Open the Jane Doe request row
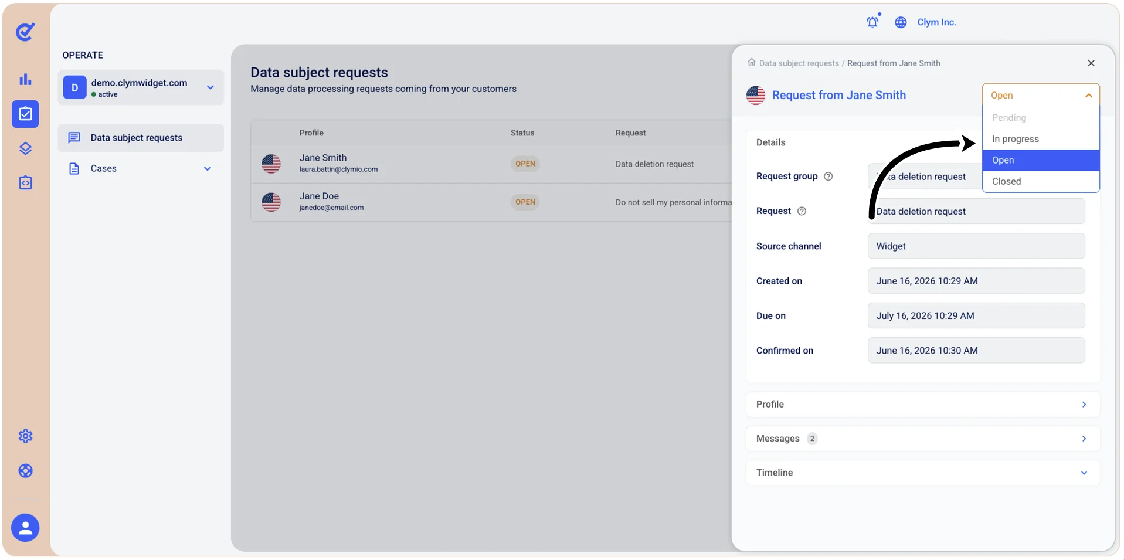1124x560 pixels. (491, 202)
